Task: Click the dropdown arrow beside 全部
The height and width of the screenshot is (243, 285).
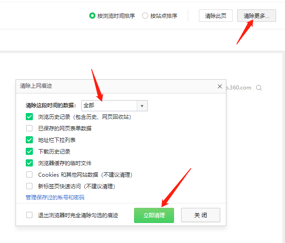Action: point(142,105)
